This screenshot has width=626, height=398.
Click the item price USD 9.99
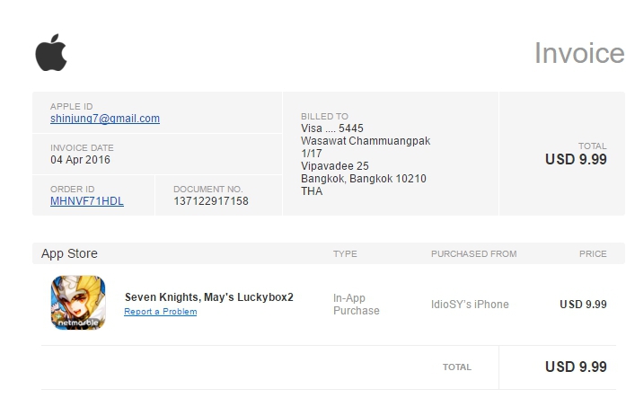pos(583,305)
